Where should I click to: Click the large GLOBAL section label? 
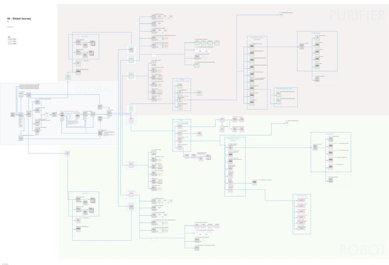94,89
